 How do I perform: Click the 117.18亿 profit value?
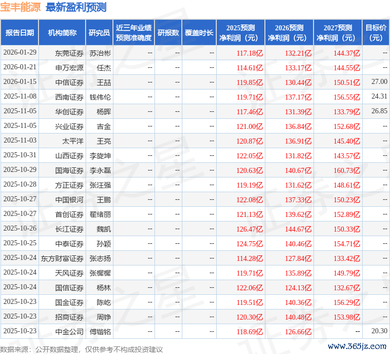[250, 53]
